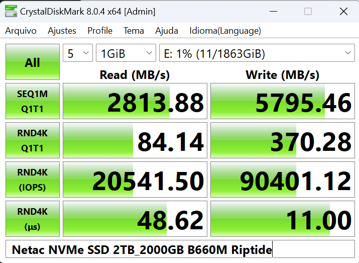Select the IOPS write value 90401.12
The width and height of the screenshot is (359, 263).
pos(283,180)
